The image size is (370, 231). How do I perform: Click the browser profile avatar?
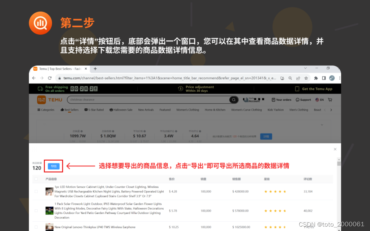coord(332,78)
